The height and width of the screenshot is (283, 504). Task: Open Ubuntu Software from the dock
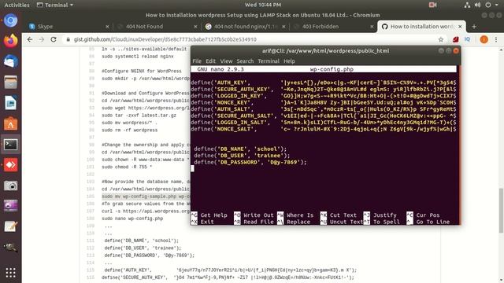pyautogui.click(x=10, y=124)
